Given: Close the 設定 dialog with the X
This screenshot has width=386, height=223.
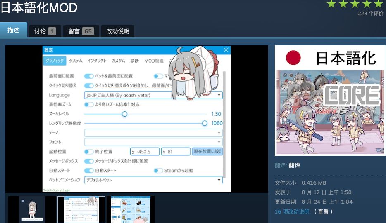Looking at the screenshot, I should tap(226, 50).
